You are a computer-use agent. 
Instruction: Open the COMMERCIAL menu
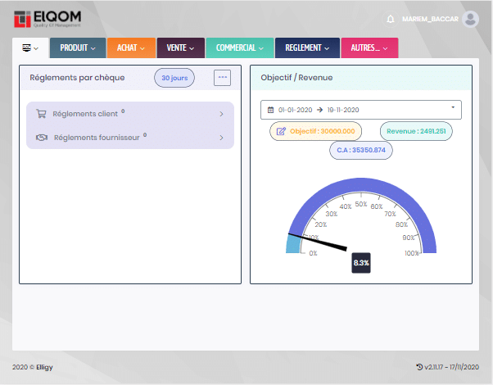coord(240,48)
